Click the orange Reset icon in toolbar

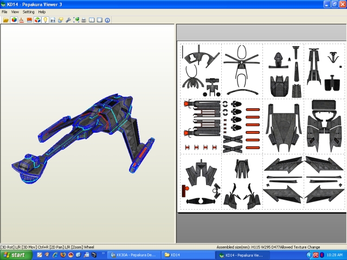[29, 20]
